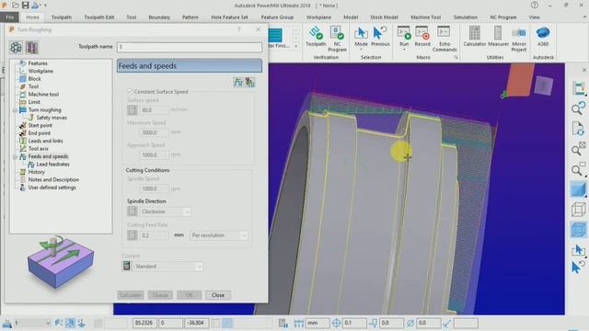Click the load feeds from tool icon
This screenshot has height=331, width=589.
click(x=238, y=82)
